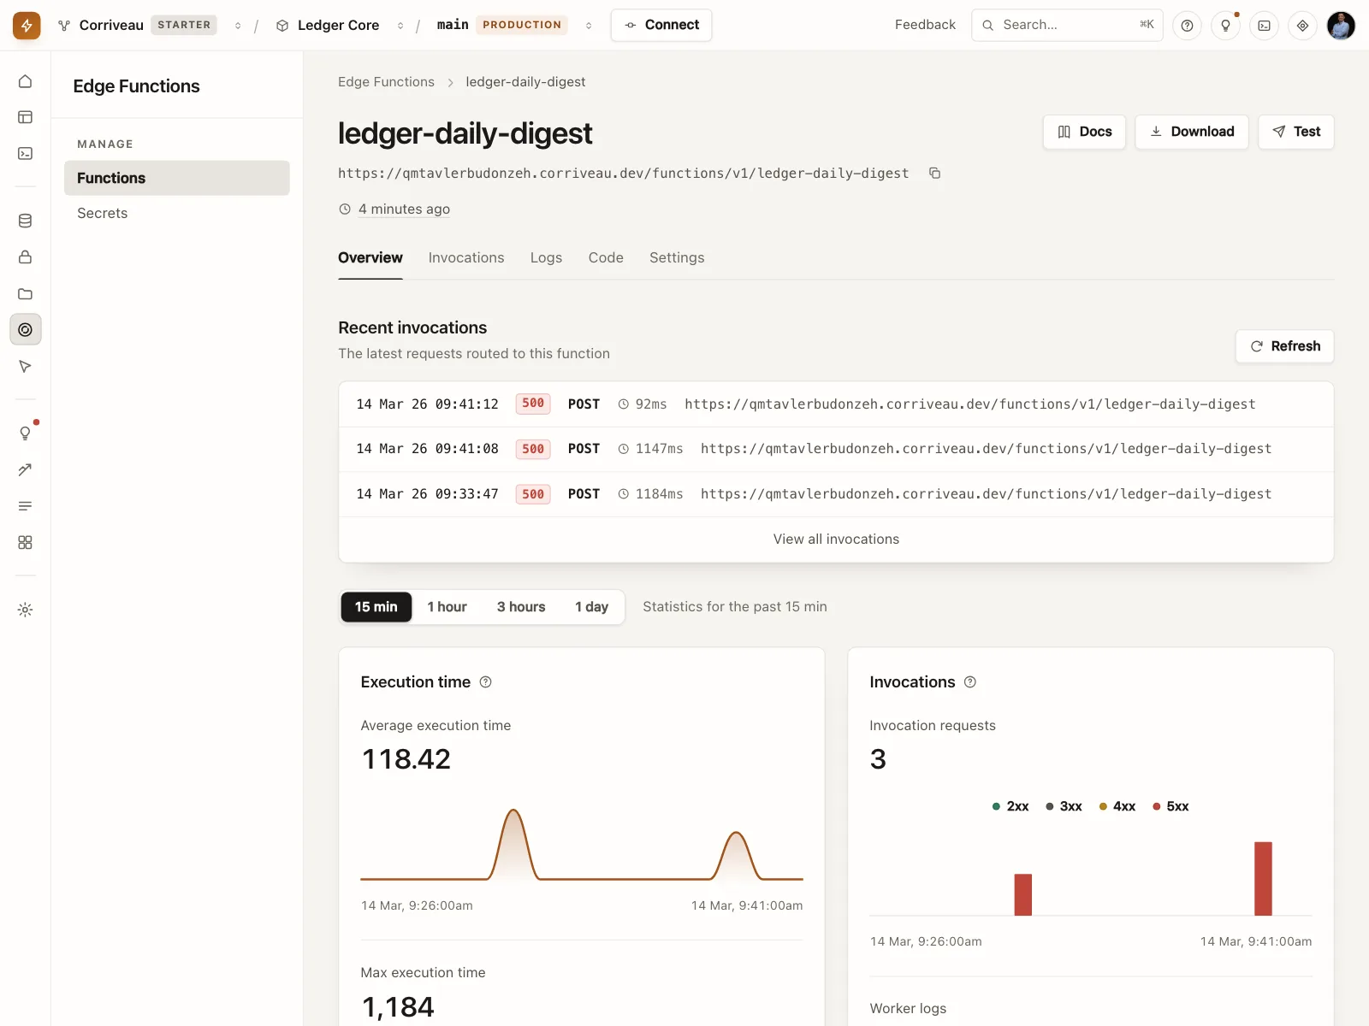Viewport: 1369px width, 1026px height.
Task: Open Functions in Manage menu
Action: click(177, 178)
